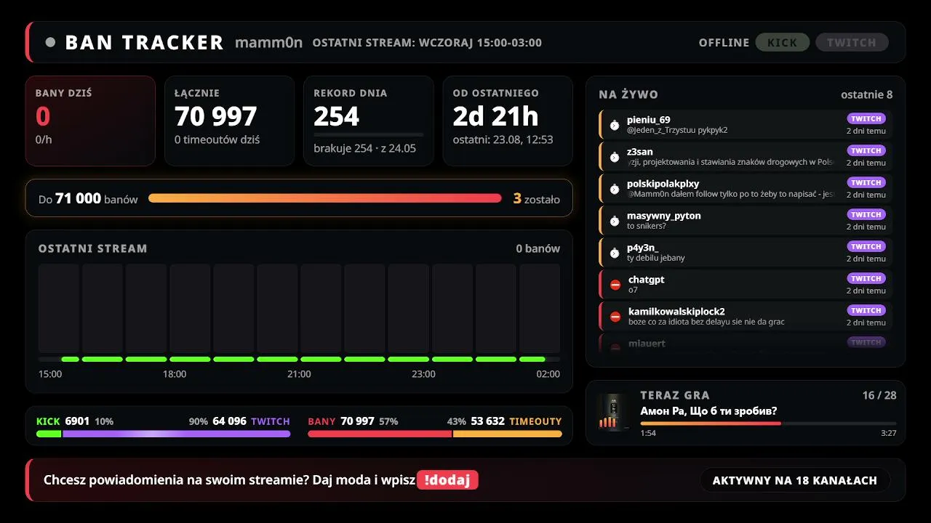
Task: Click username z3san in live feed
Action: click(640, 152)
